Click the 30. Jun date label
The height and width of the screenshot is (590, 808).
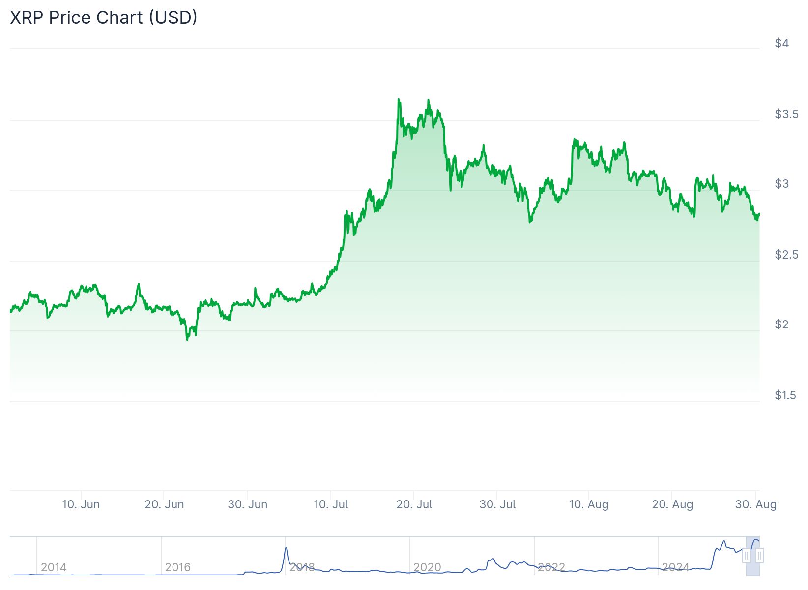[247, 504]
